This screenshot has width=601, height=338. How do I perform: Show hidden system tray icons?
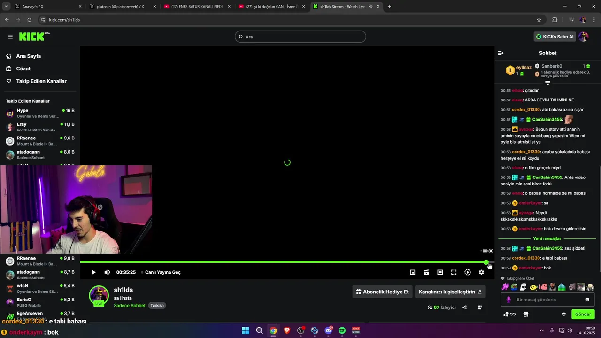tap(543, 330)
